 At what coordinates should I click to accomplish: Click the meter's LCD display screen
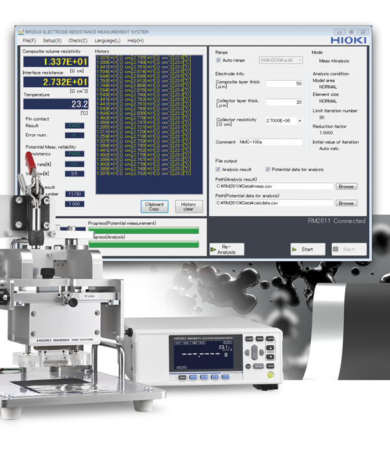[x=203, y=355]
